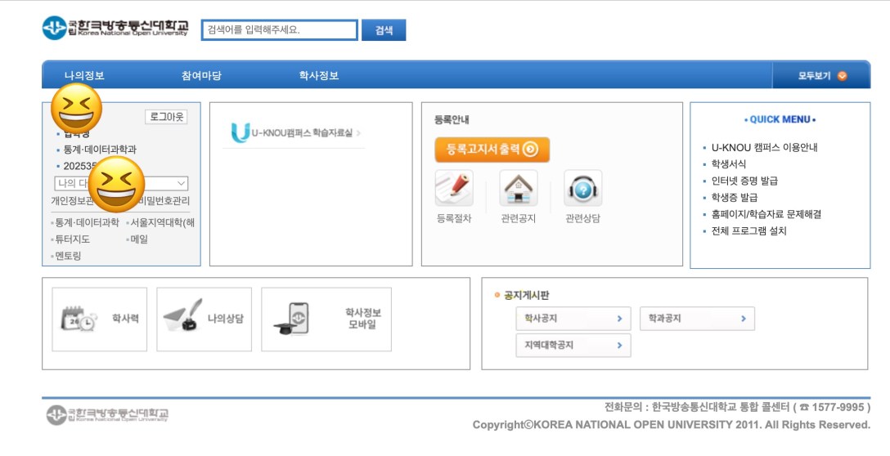Expand the 모두보기 menu arrow

[x=842, y=76]
